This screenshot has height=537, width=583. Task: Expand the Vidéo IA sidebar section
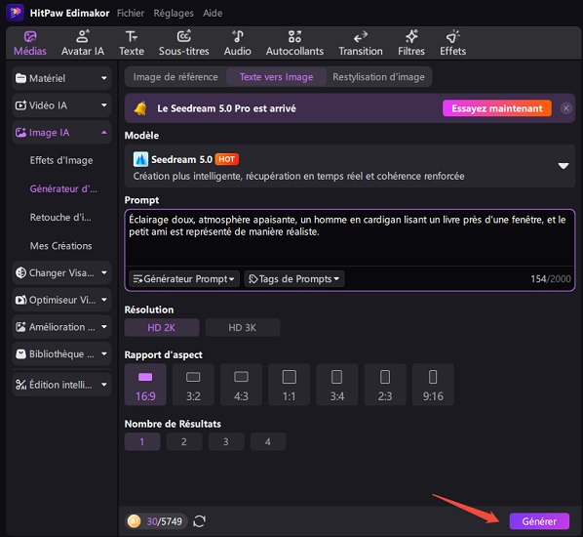(x=61, y=105)
